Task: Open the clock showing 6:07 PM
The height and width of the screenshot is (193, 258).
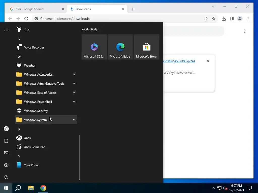Action: [237, 188]
